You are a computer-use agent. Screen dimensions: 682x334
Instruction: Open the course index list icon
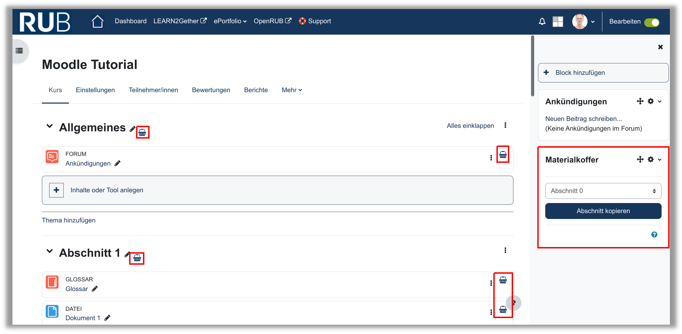(19, 51)
